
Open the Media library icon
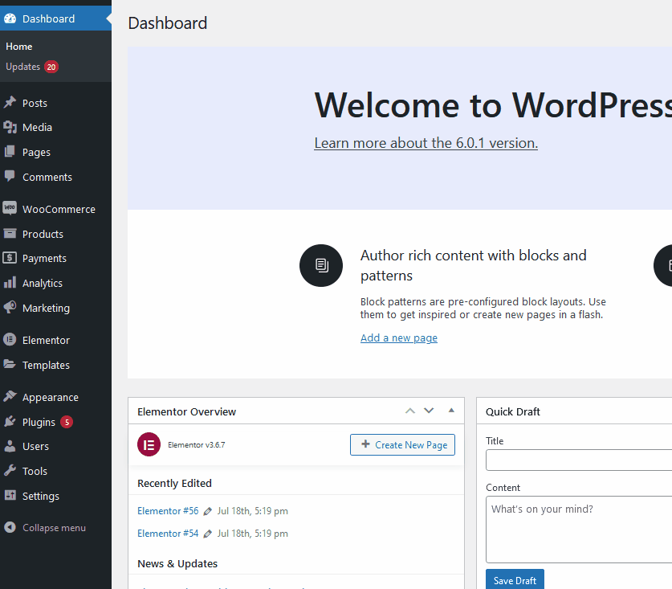pyautogui.click(x=11, y=127)
